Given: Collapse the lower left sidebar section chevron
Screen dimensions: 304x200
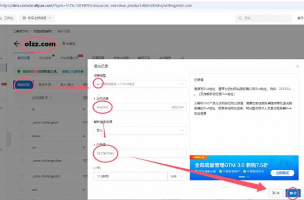Looking at the screenshot, I should [2, 149].
